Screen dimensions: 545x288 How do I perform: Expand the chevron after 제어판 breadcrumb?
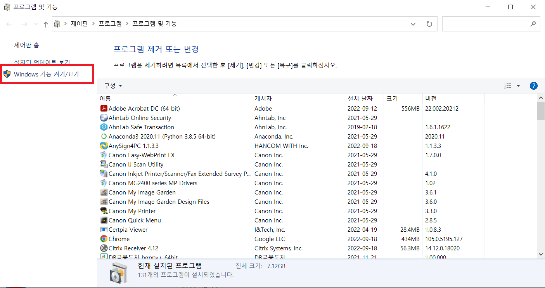pos(93,24)
